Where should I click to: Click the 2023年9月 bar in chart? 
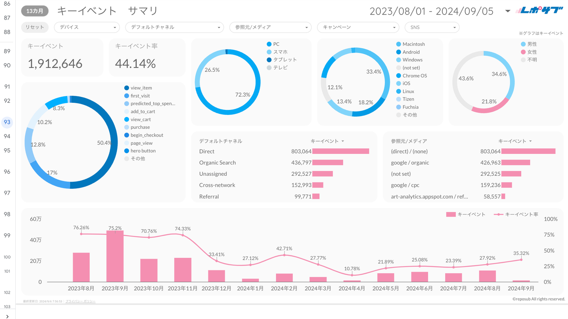[115, 256]
